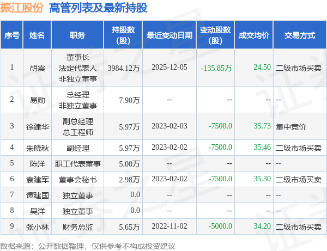Click the name 徐建华
The image size is (327, 251).
37,127
